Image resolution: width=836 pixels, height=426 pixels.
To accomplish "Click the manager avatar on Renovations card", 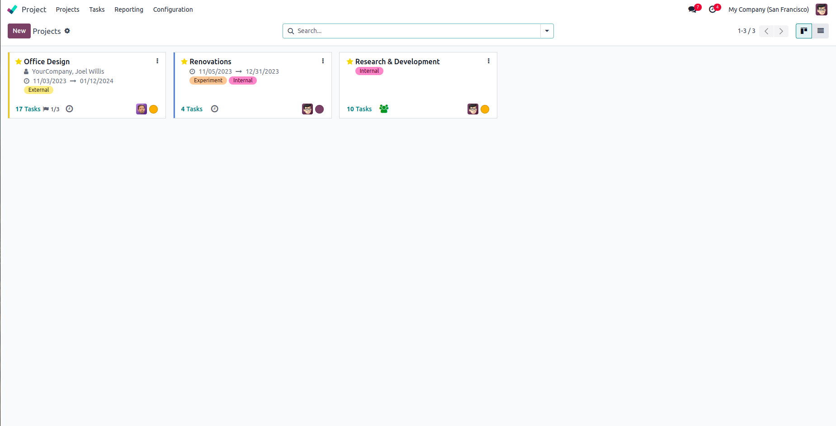I will coord(307,109).
